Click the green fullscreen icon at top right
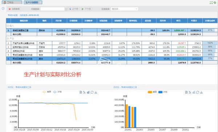This screenshot has height=132, width=218. [211, 3]
